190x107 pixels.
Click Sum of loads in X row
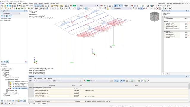click(x=108, y=89)
